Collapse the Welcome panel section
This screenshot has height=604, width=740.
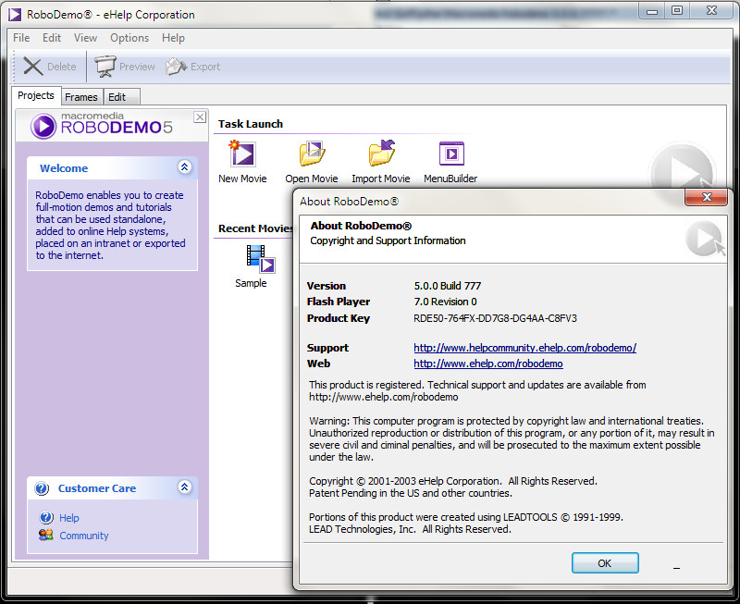184,167
